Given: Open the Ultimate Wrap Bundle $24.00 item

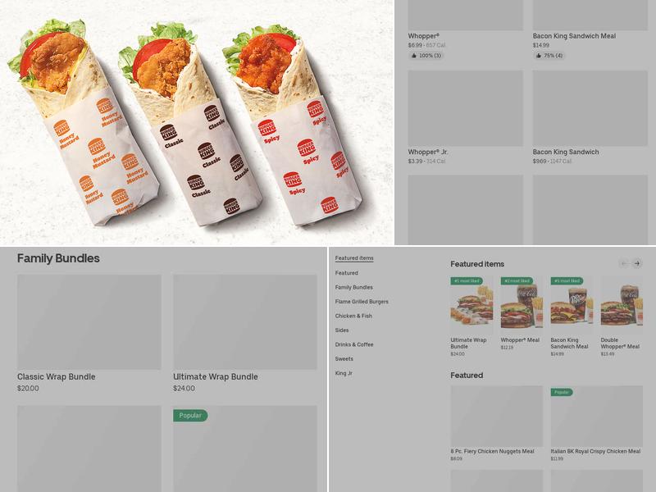Looking at the screenshot, I should pyautogui.click(x=244, y=334).
